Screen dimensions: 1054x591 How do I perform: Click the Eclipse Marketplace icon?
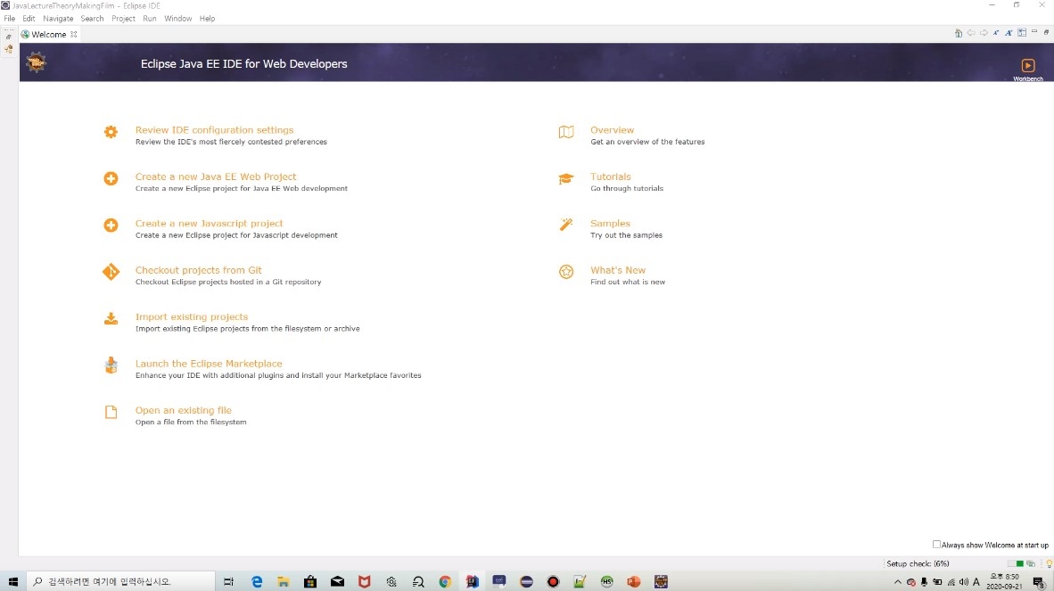point(111,365)
